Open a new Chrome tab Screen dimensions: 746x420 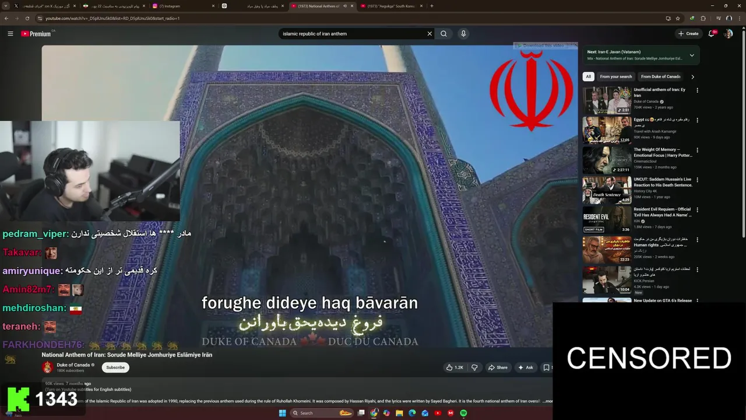431,6
